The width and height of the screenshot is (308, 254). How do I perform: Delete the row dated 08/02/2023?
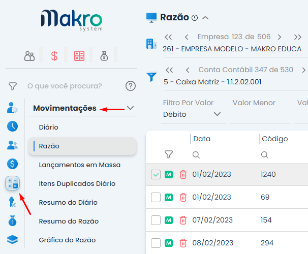(x=183, y=243)
